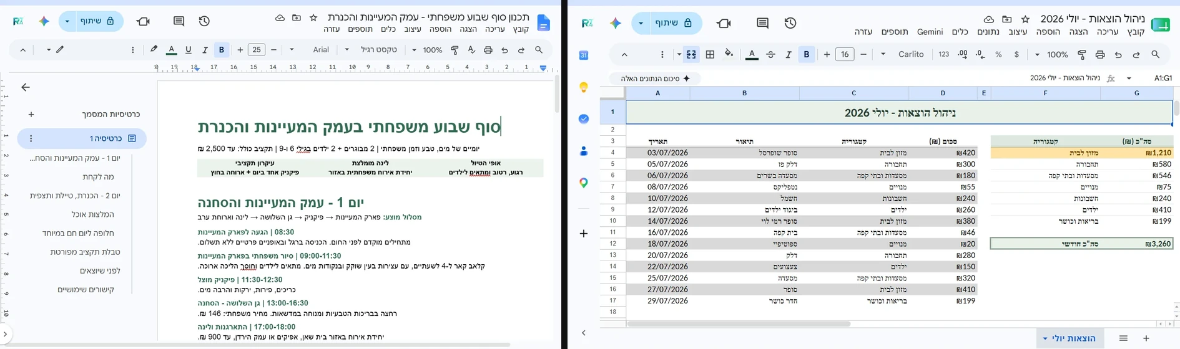Open comments in the Sheets window
The image size is (1180, 349).
coord(762,23)
